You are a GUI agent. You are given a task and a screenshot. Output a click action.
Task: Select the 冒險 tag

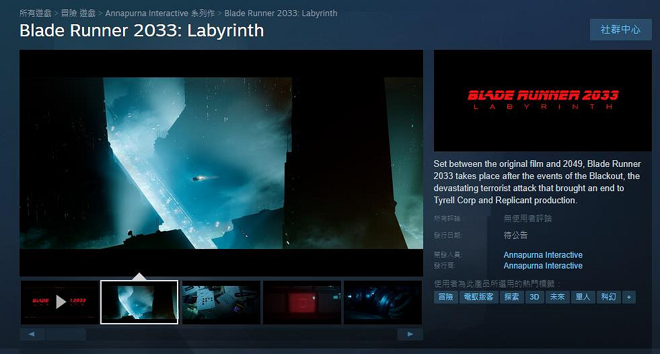click(445, 297)
